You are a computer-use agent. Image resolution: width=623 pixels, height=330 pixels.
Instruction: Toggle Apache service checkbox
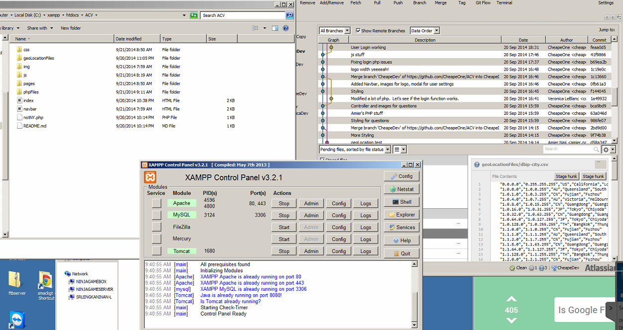(157, 203)
